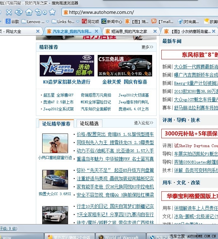Click 华泰宝利格爱国版上市 ad banner
Viewport: 218px width, 239px height.
coord(190,196)
